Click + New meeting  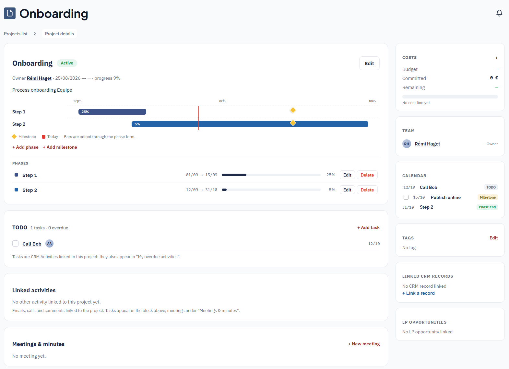(x=364, y=344)
